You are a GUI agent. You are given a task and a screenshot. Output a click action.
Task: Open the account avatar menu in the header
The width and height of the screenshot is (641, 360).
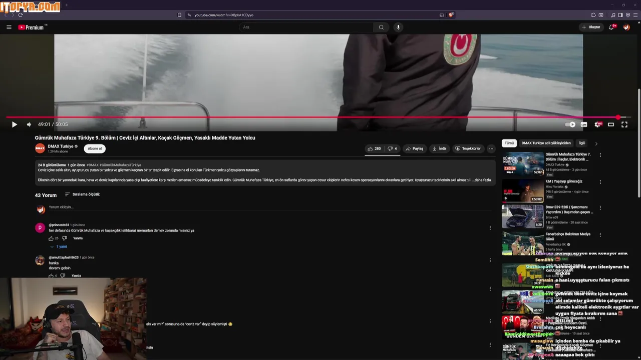click(x=626, y=27)
